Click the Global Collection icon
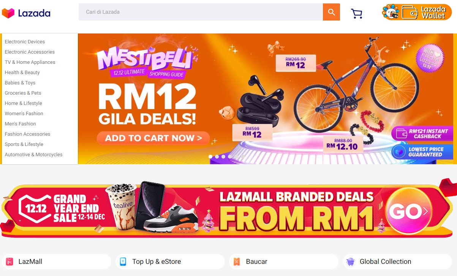The height and width of the screenshot is (276, 457). [x=350, y=262]
